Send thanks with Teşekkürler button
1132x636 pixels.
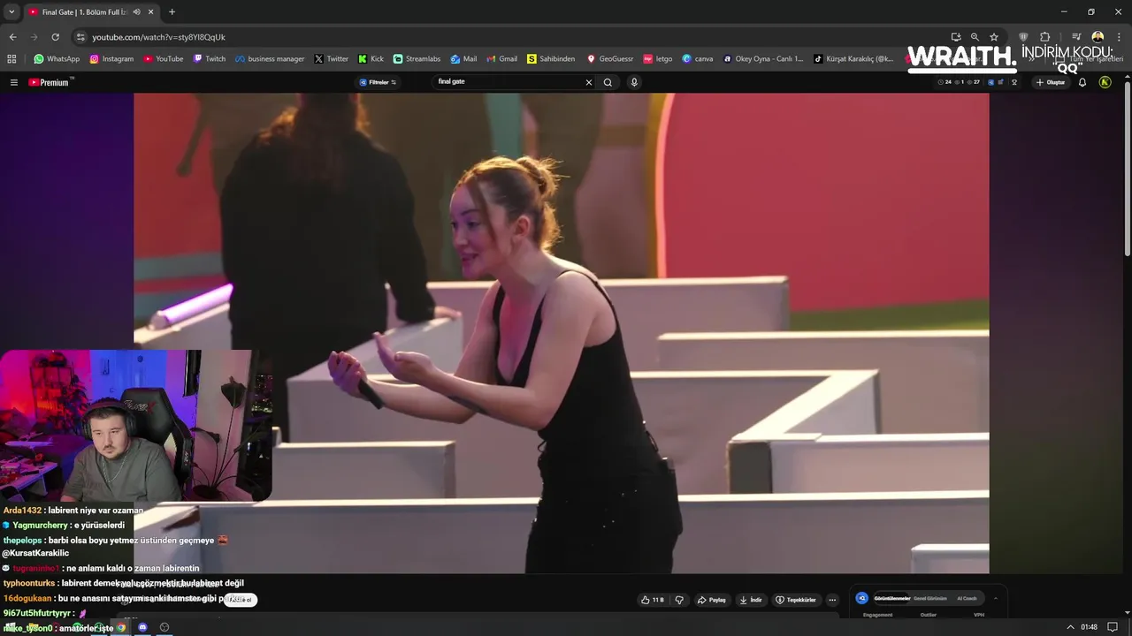pos(796,600)
